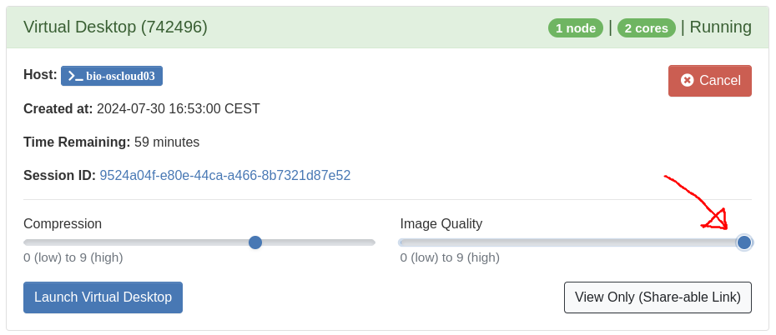
Task: Open the View Only share-able link
Action: pos(658,297)
